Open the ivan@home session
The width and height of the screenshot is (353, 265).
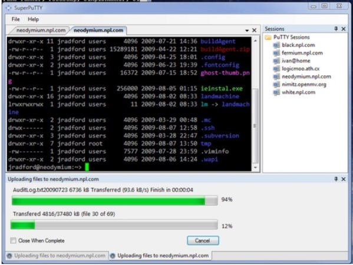point(296,61)
